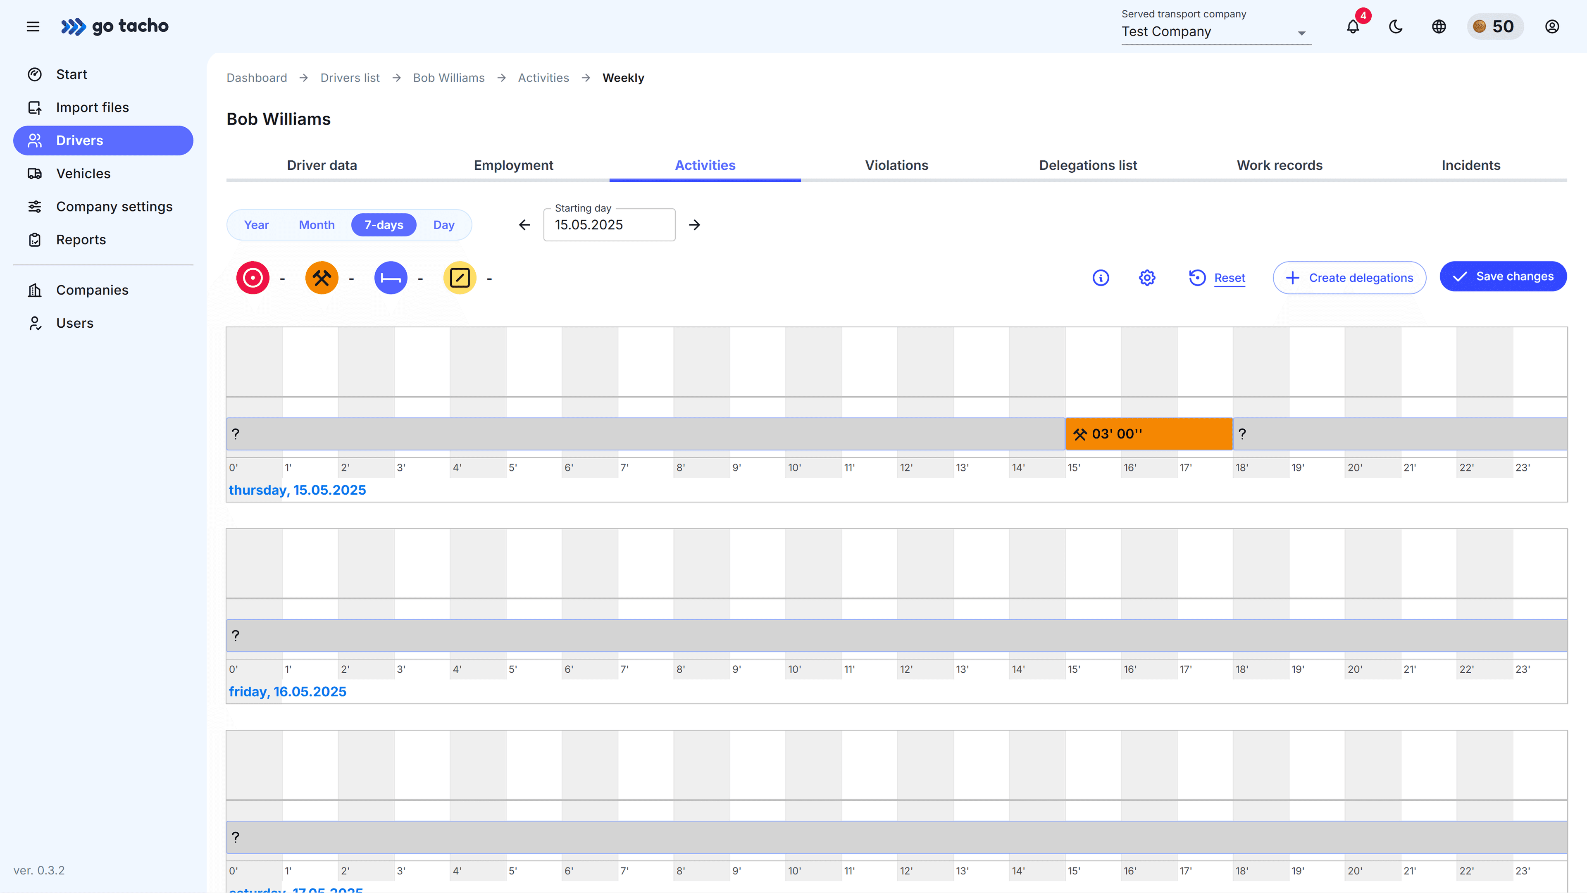
Task: Select the red driving activity icon
Action: point(253,278)
